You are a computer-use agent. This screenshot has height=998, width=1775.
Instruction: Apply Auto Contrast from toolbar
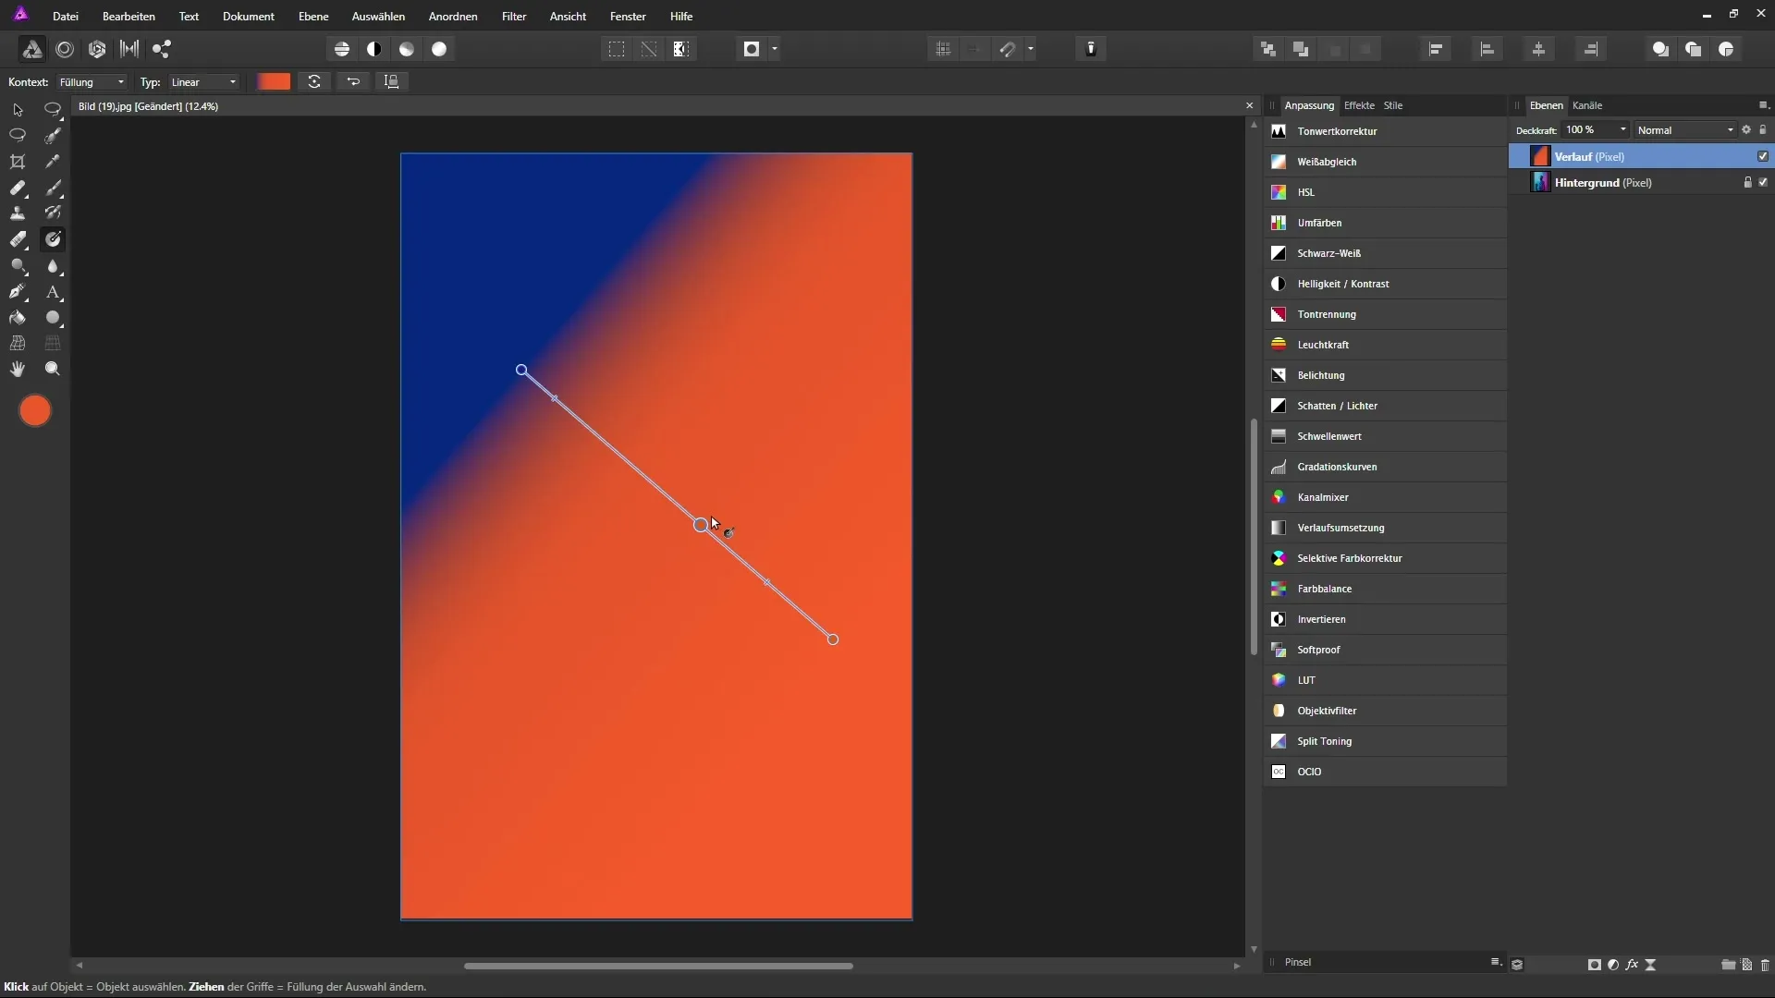(x=374, y=49)
